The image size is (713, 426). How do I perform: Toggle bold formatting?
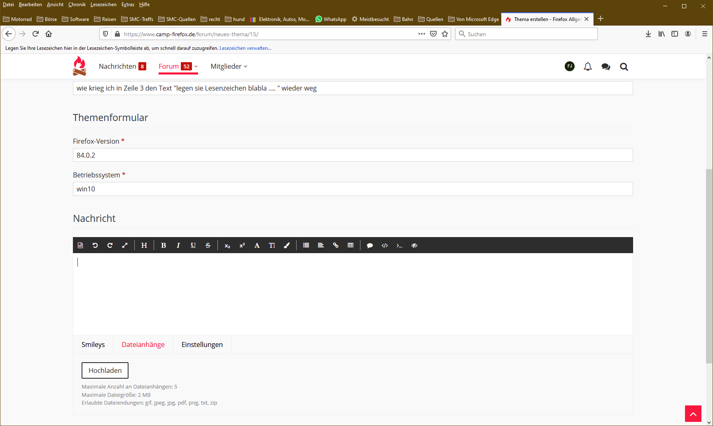[x=164, y=245]
